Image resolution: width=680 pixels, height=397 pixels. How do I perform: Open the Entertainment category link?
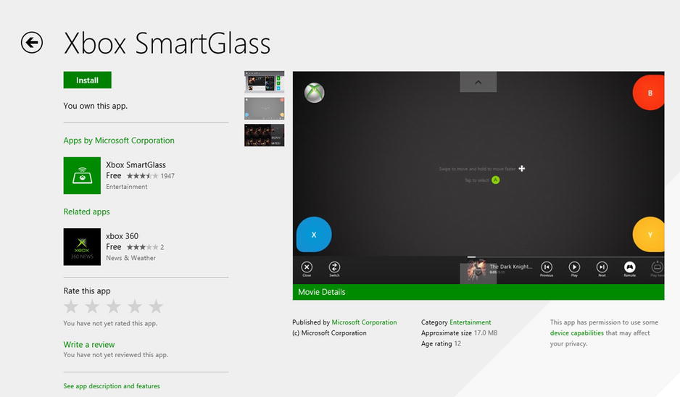[470, 322]
